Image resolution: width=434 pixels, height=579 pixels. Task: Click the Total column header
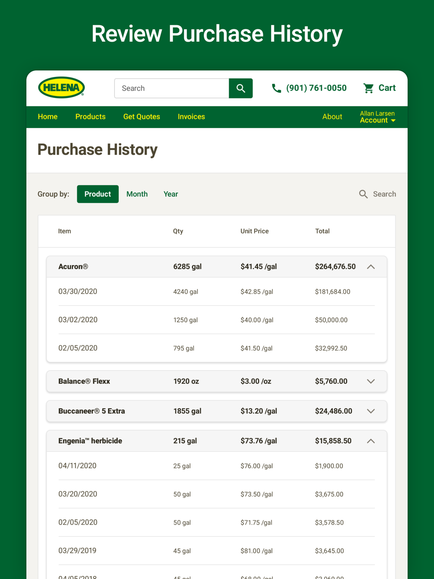coord(322,231)
